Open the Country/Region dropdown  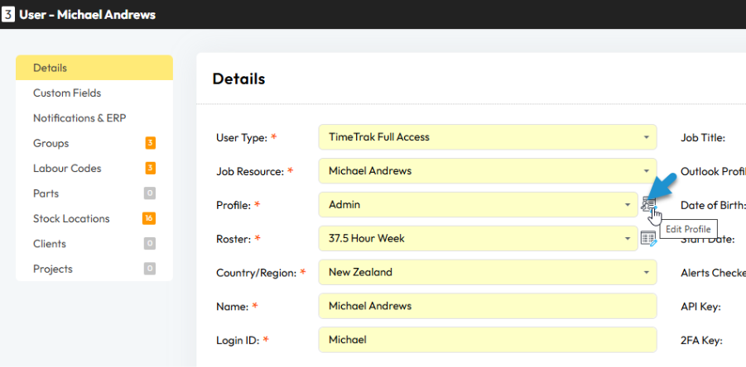tap(487, 272)
